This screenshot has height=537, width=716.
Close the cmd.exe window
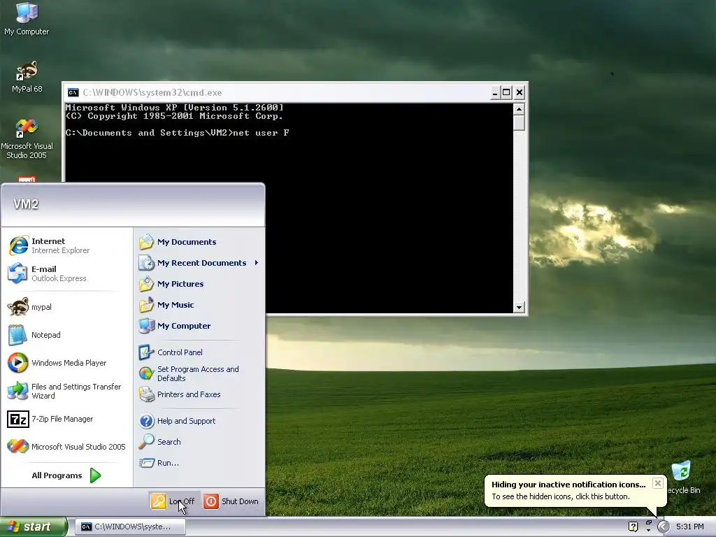coord(520,93)
